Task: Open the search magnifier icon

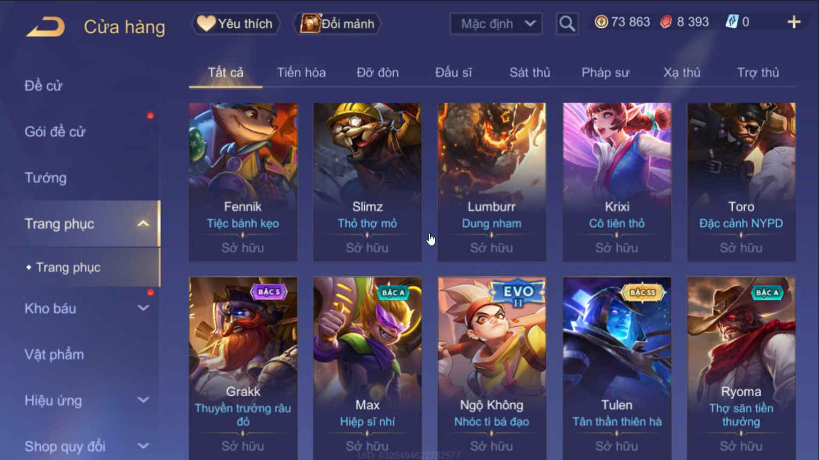Action: point(567,24)
